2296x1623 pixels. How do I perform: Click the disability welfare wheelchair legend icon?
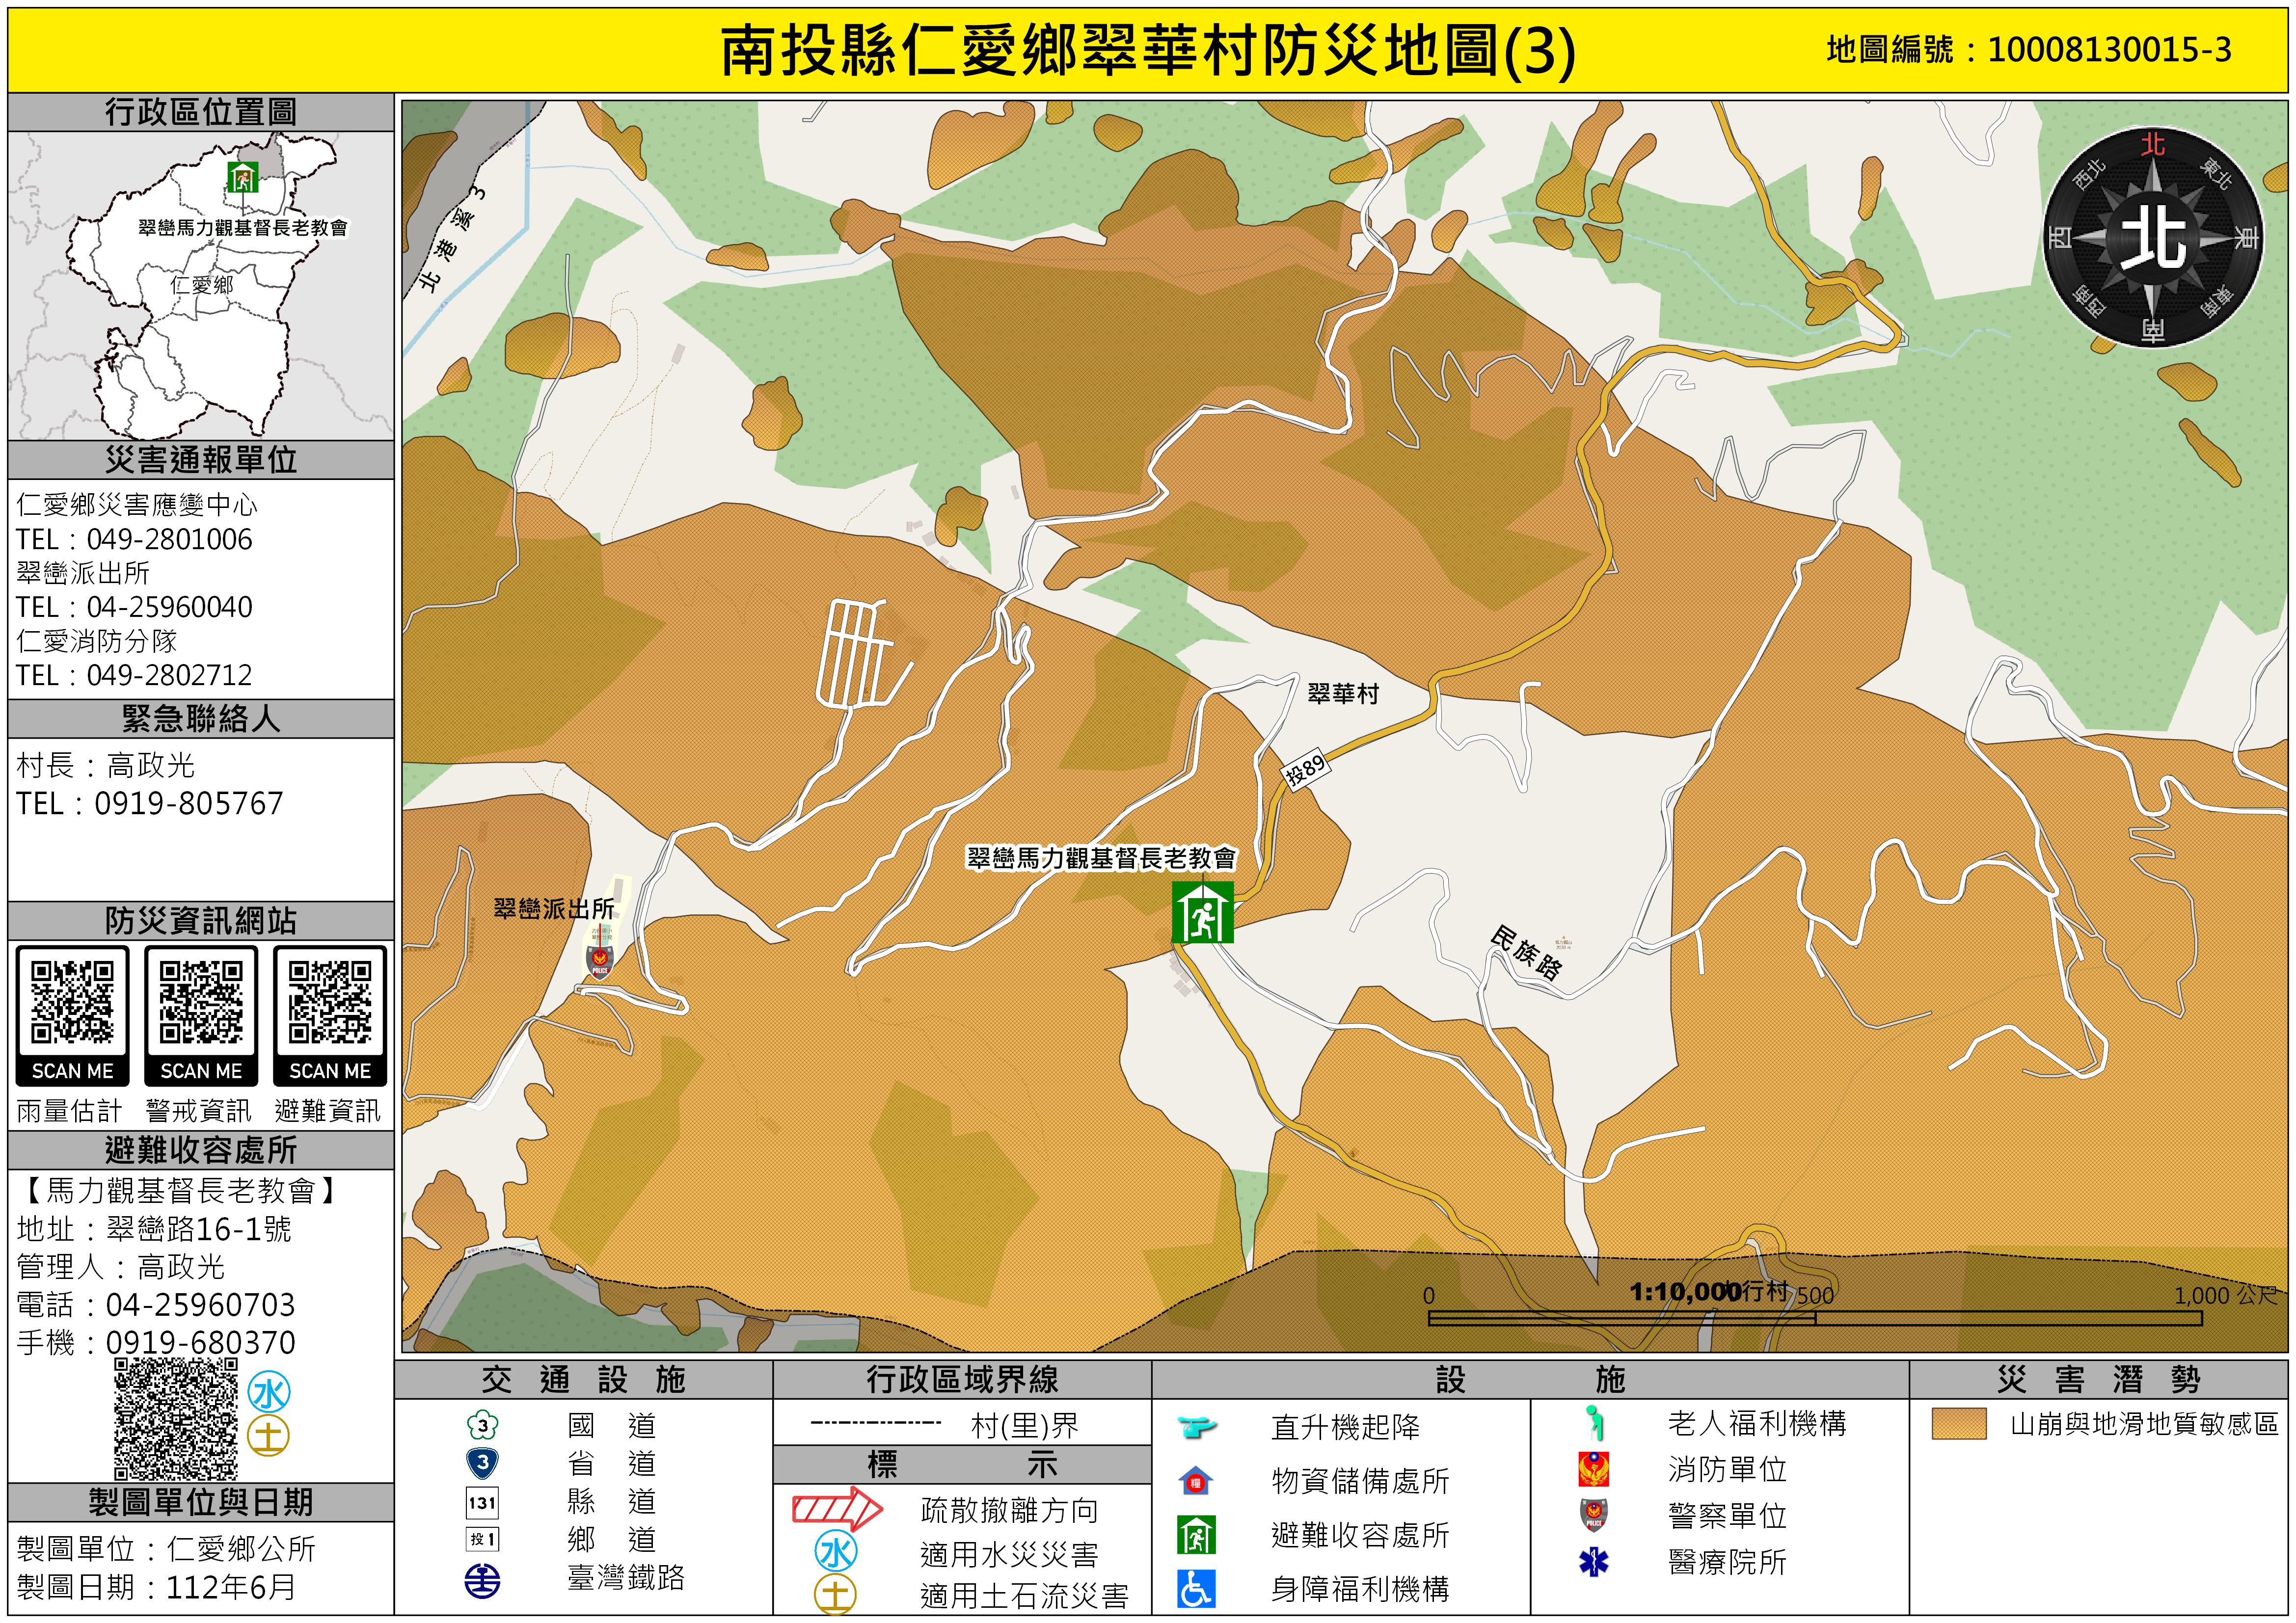(x=1196, y=1588)
